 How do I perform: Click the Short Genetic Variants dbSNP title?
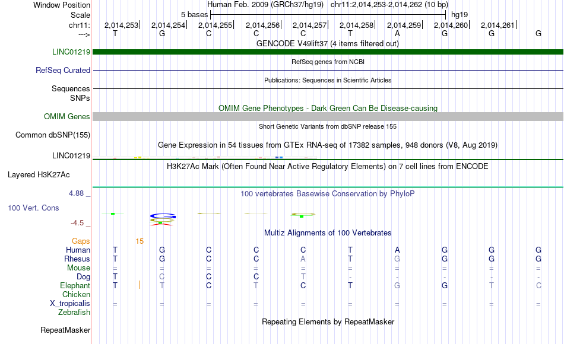[327, 126]
